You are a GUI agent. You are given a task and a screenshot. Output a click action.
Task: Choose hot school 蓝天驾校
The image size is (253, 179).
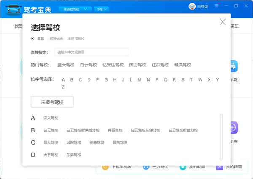(x=66, y=65)
